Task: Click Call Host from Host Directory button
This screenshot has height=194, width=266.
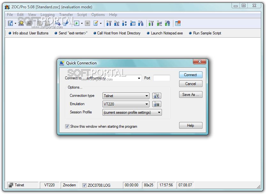Action: (117, 33)
